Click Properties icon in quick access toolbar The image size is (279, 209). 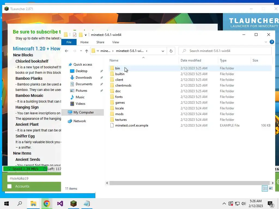75,35
